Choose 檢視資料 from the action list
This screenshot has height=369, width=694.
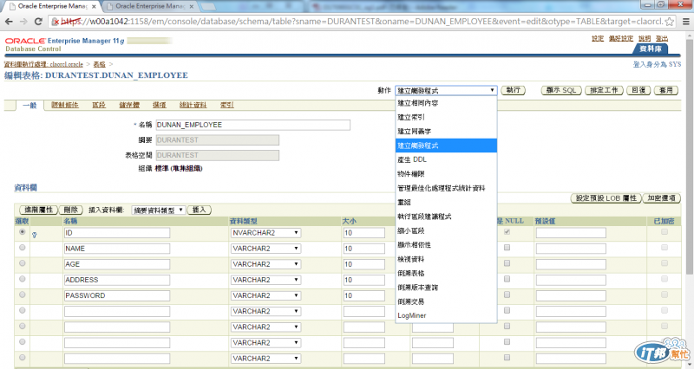tap(446, 259)
